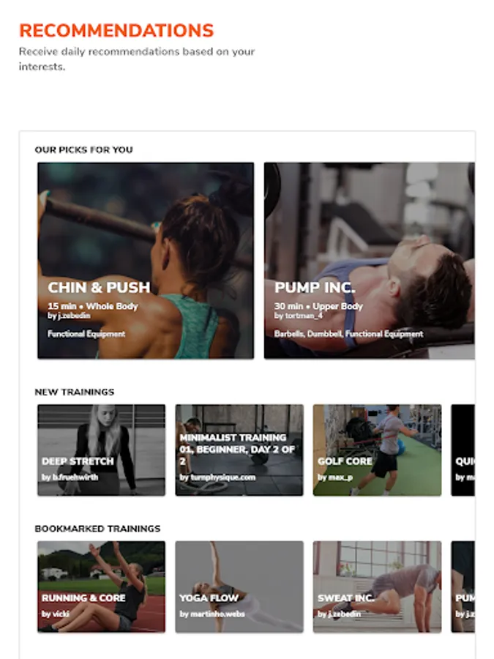Select the Golf Core training
This screenshot has width=494, height=659.
tap(377, 450)
